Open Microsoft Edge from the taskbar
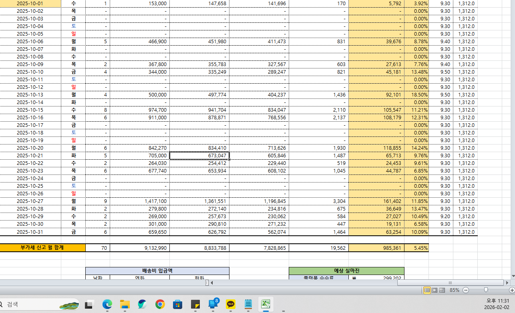515x313 pixels. [x=107, y=305]
